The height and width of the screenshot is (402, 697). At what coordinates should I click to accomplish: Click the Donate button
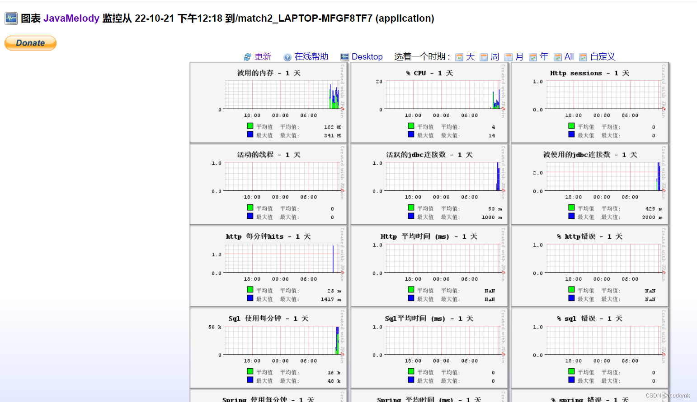(30, 43)
